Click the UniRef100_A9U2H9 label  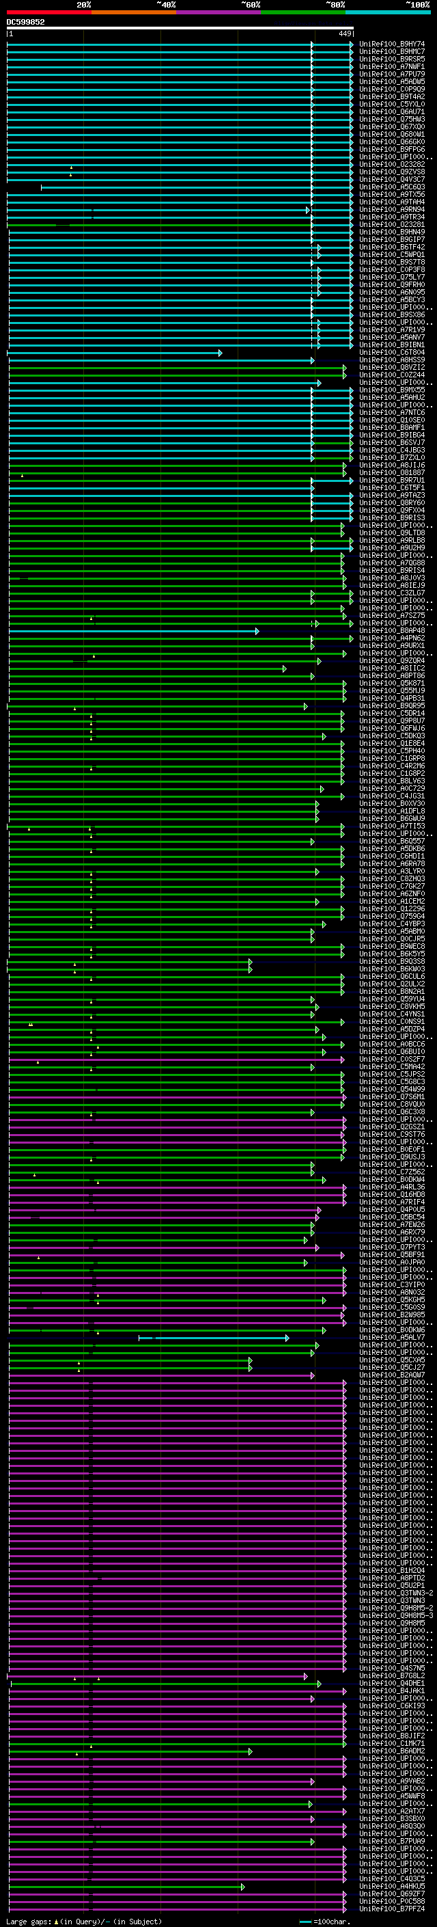(392, 548)
